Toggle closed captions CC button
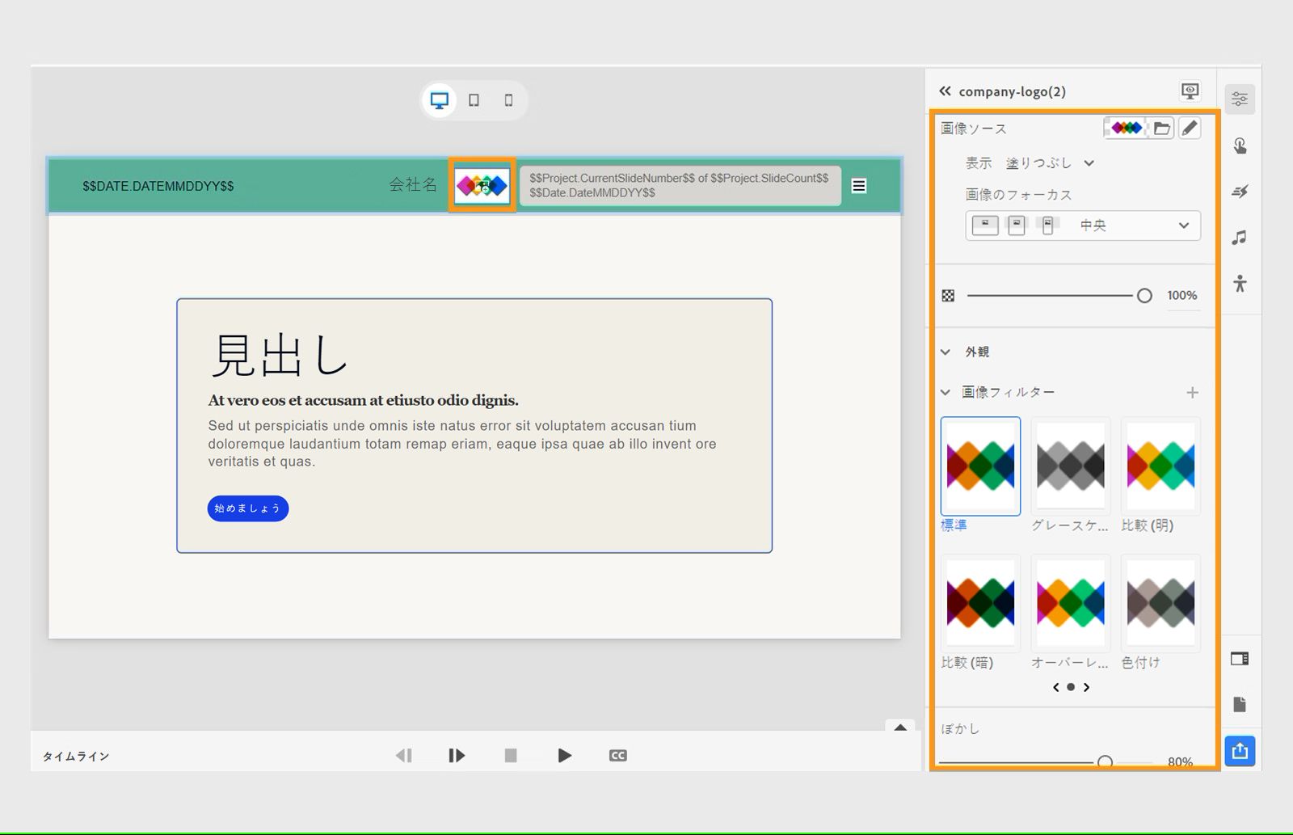 coord(618,756)
